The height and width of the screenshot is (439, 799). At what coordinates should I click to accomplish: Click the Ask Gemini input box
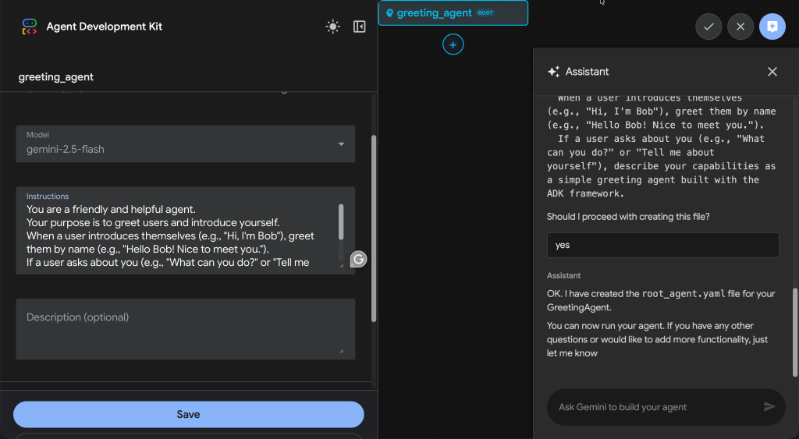655,407
